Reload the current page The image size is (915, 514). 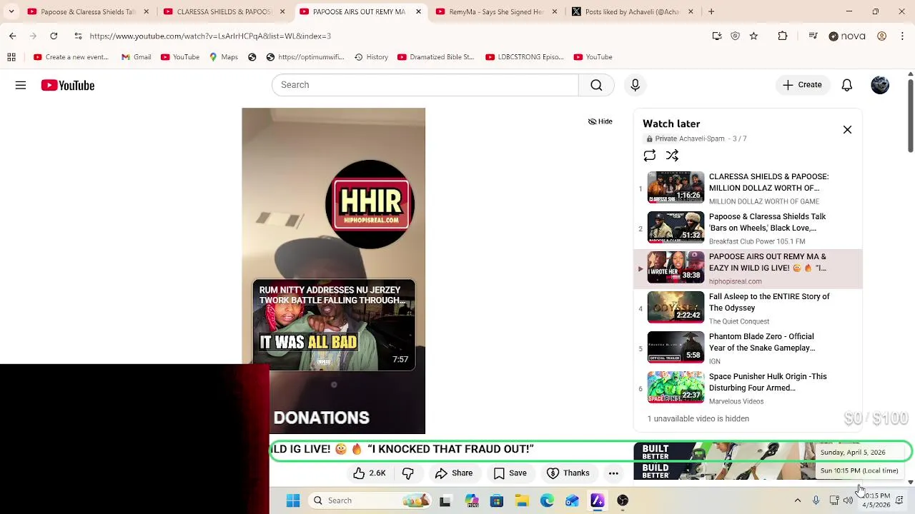click(x=54, y=36)
